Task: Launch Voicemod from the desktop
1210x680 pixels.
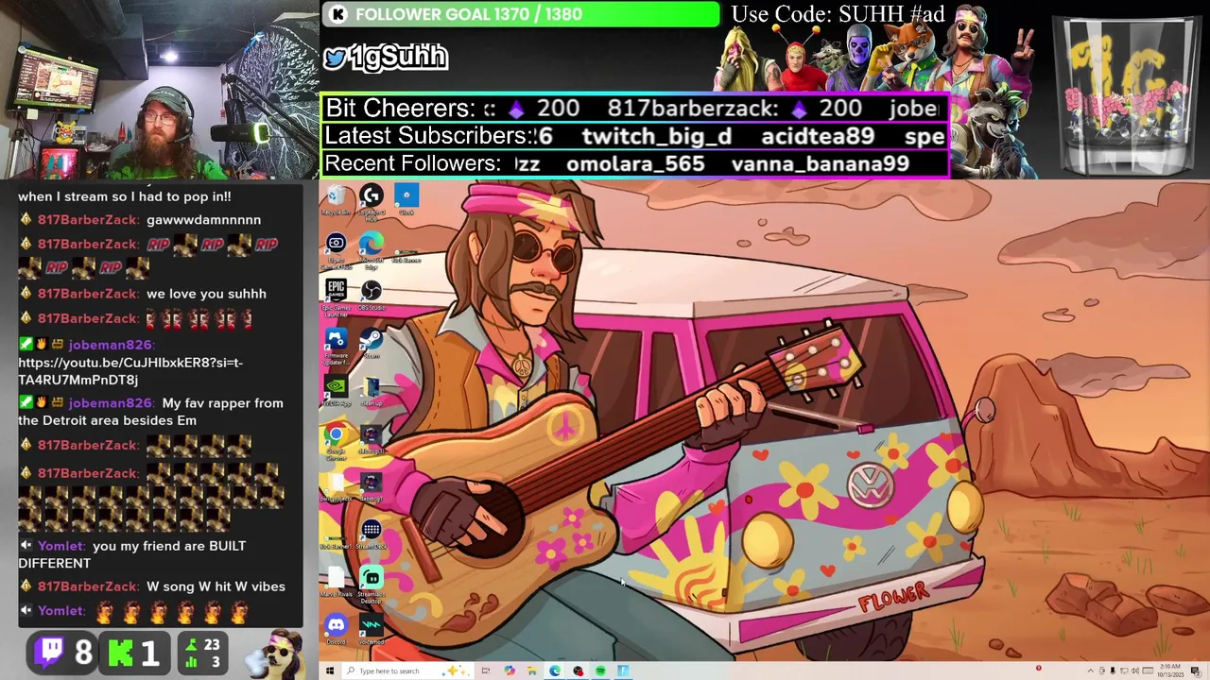Action: [x=372, y=628]
